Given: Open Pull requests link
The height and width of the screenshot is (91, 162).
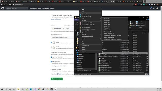Looking at the screenshot, I should coord(33,8).
